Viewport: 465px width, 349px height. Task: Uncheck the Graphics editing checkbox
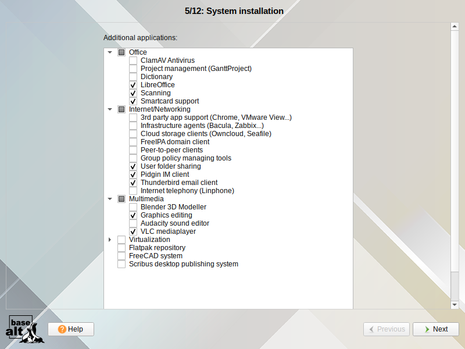pos(133,215)
